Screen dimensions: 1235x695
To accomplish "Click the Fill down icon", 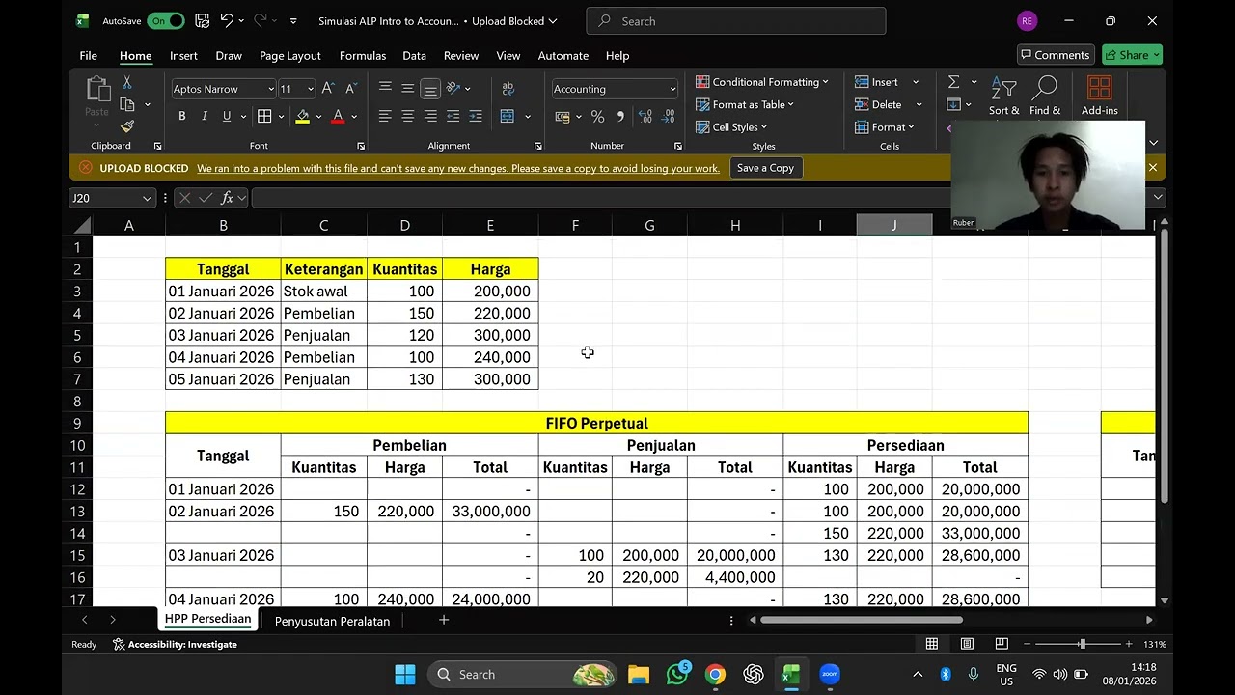I will tap(953, 104).
